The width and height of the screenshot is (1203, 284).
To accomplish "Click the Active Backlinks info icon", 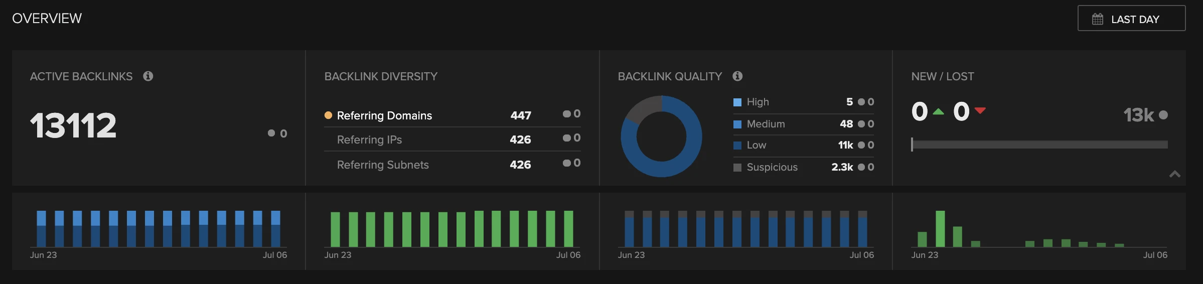I will coord(148,76).
